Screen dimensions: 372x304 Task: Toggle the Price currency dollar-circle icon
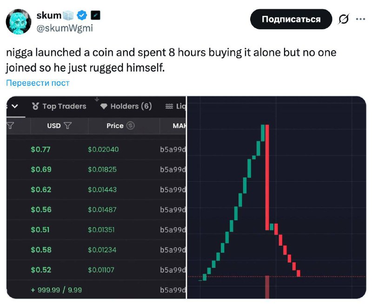coord(131,126)
